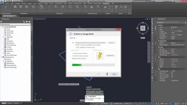Click the Visual Style 2D Wireframe property value
The height and width of the screenshot is (105, 187).
[x=175, y=80]
